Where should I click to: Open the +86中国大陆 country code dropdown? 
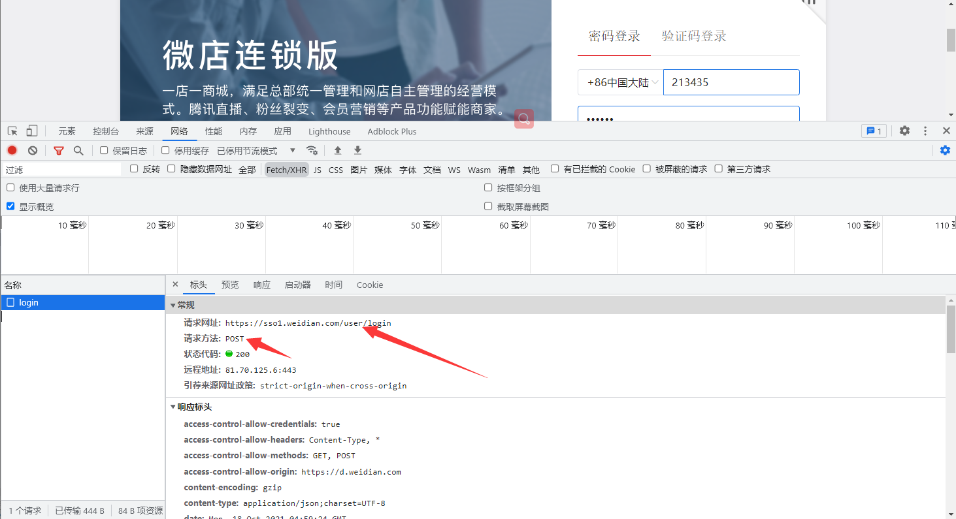pyautogui.click(x=620, y=82)
